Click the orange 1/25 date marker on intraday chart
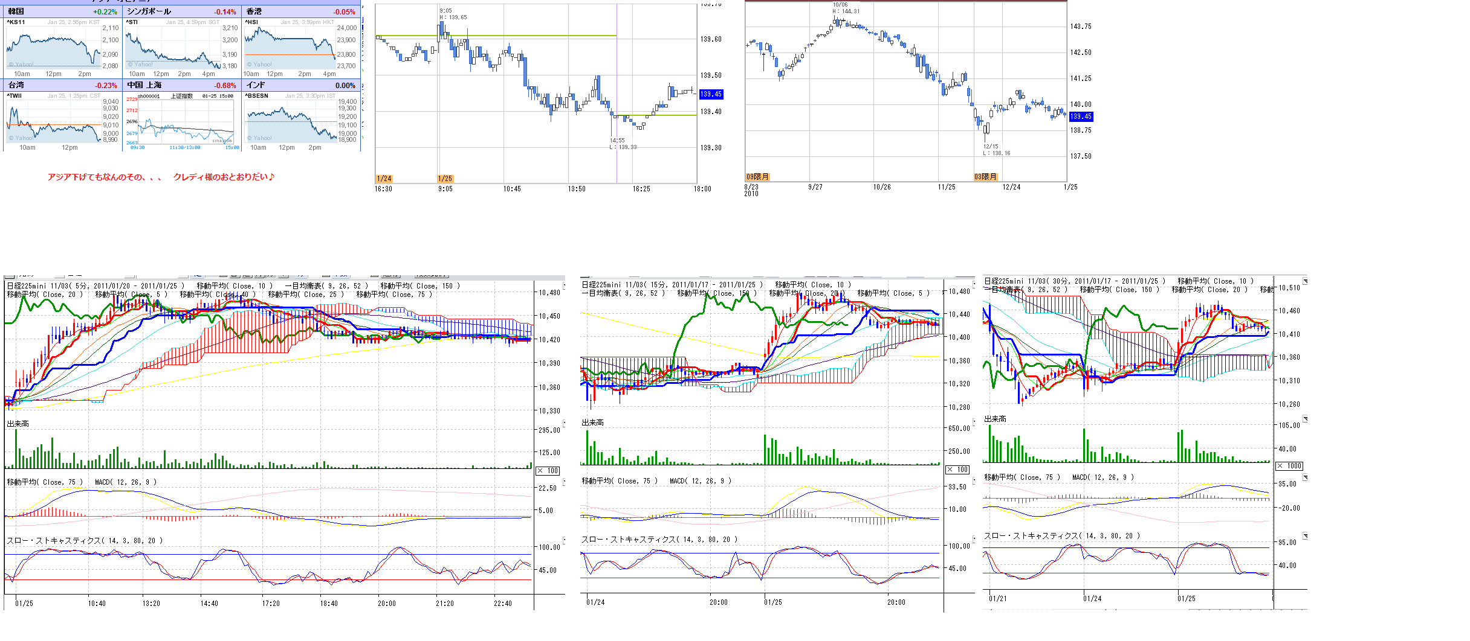The image size is (1470, 641). (x=445, y=179)
